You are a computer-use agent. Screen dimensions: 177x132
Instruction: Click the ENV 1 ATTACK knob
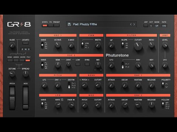tap(111, 85)
